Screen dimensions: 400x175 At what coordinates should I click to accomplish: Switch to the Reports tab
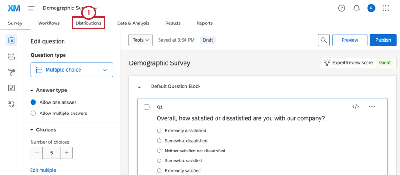click(x=204, y=23)
